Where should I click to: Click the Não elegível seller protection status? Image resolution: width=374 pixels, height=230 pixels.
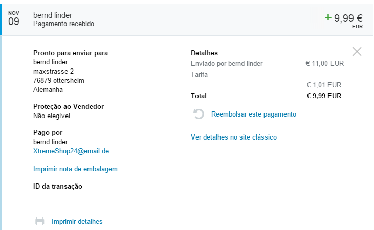[x=51, y=116]
